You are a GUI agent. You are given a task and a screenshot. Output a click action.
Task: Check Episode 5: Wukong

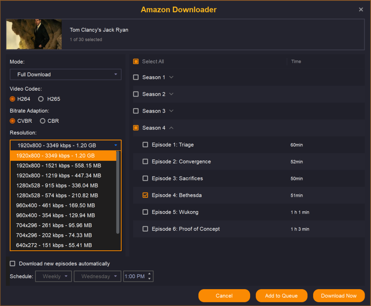pos(145,212)
